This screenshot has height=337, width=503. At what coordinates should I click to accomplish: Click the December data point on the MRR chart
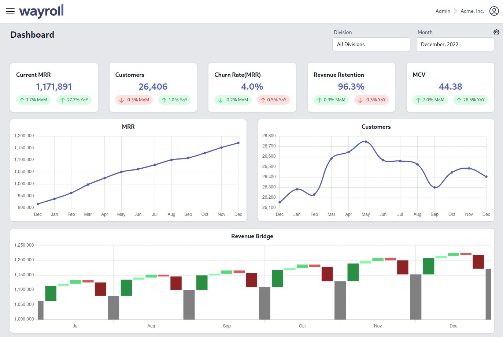pyautogui.click(x=238, y=143)
